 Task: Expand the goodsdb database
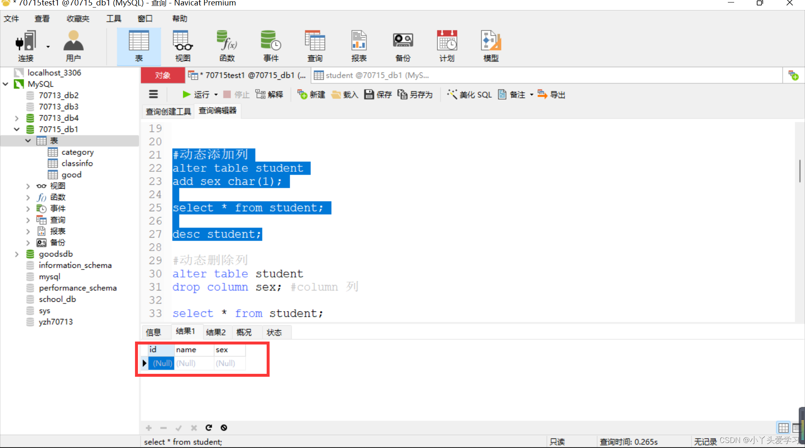click(17, 254)
